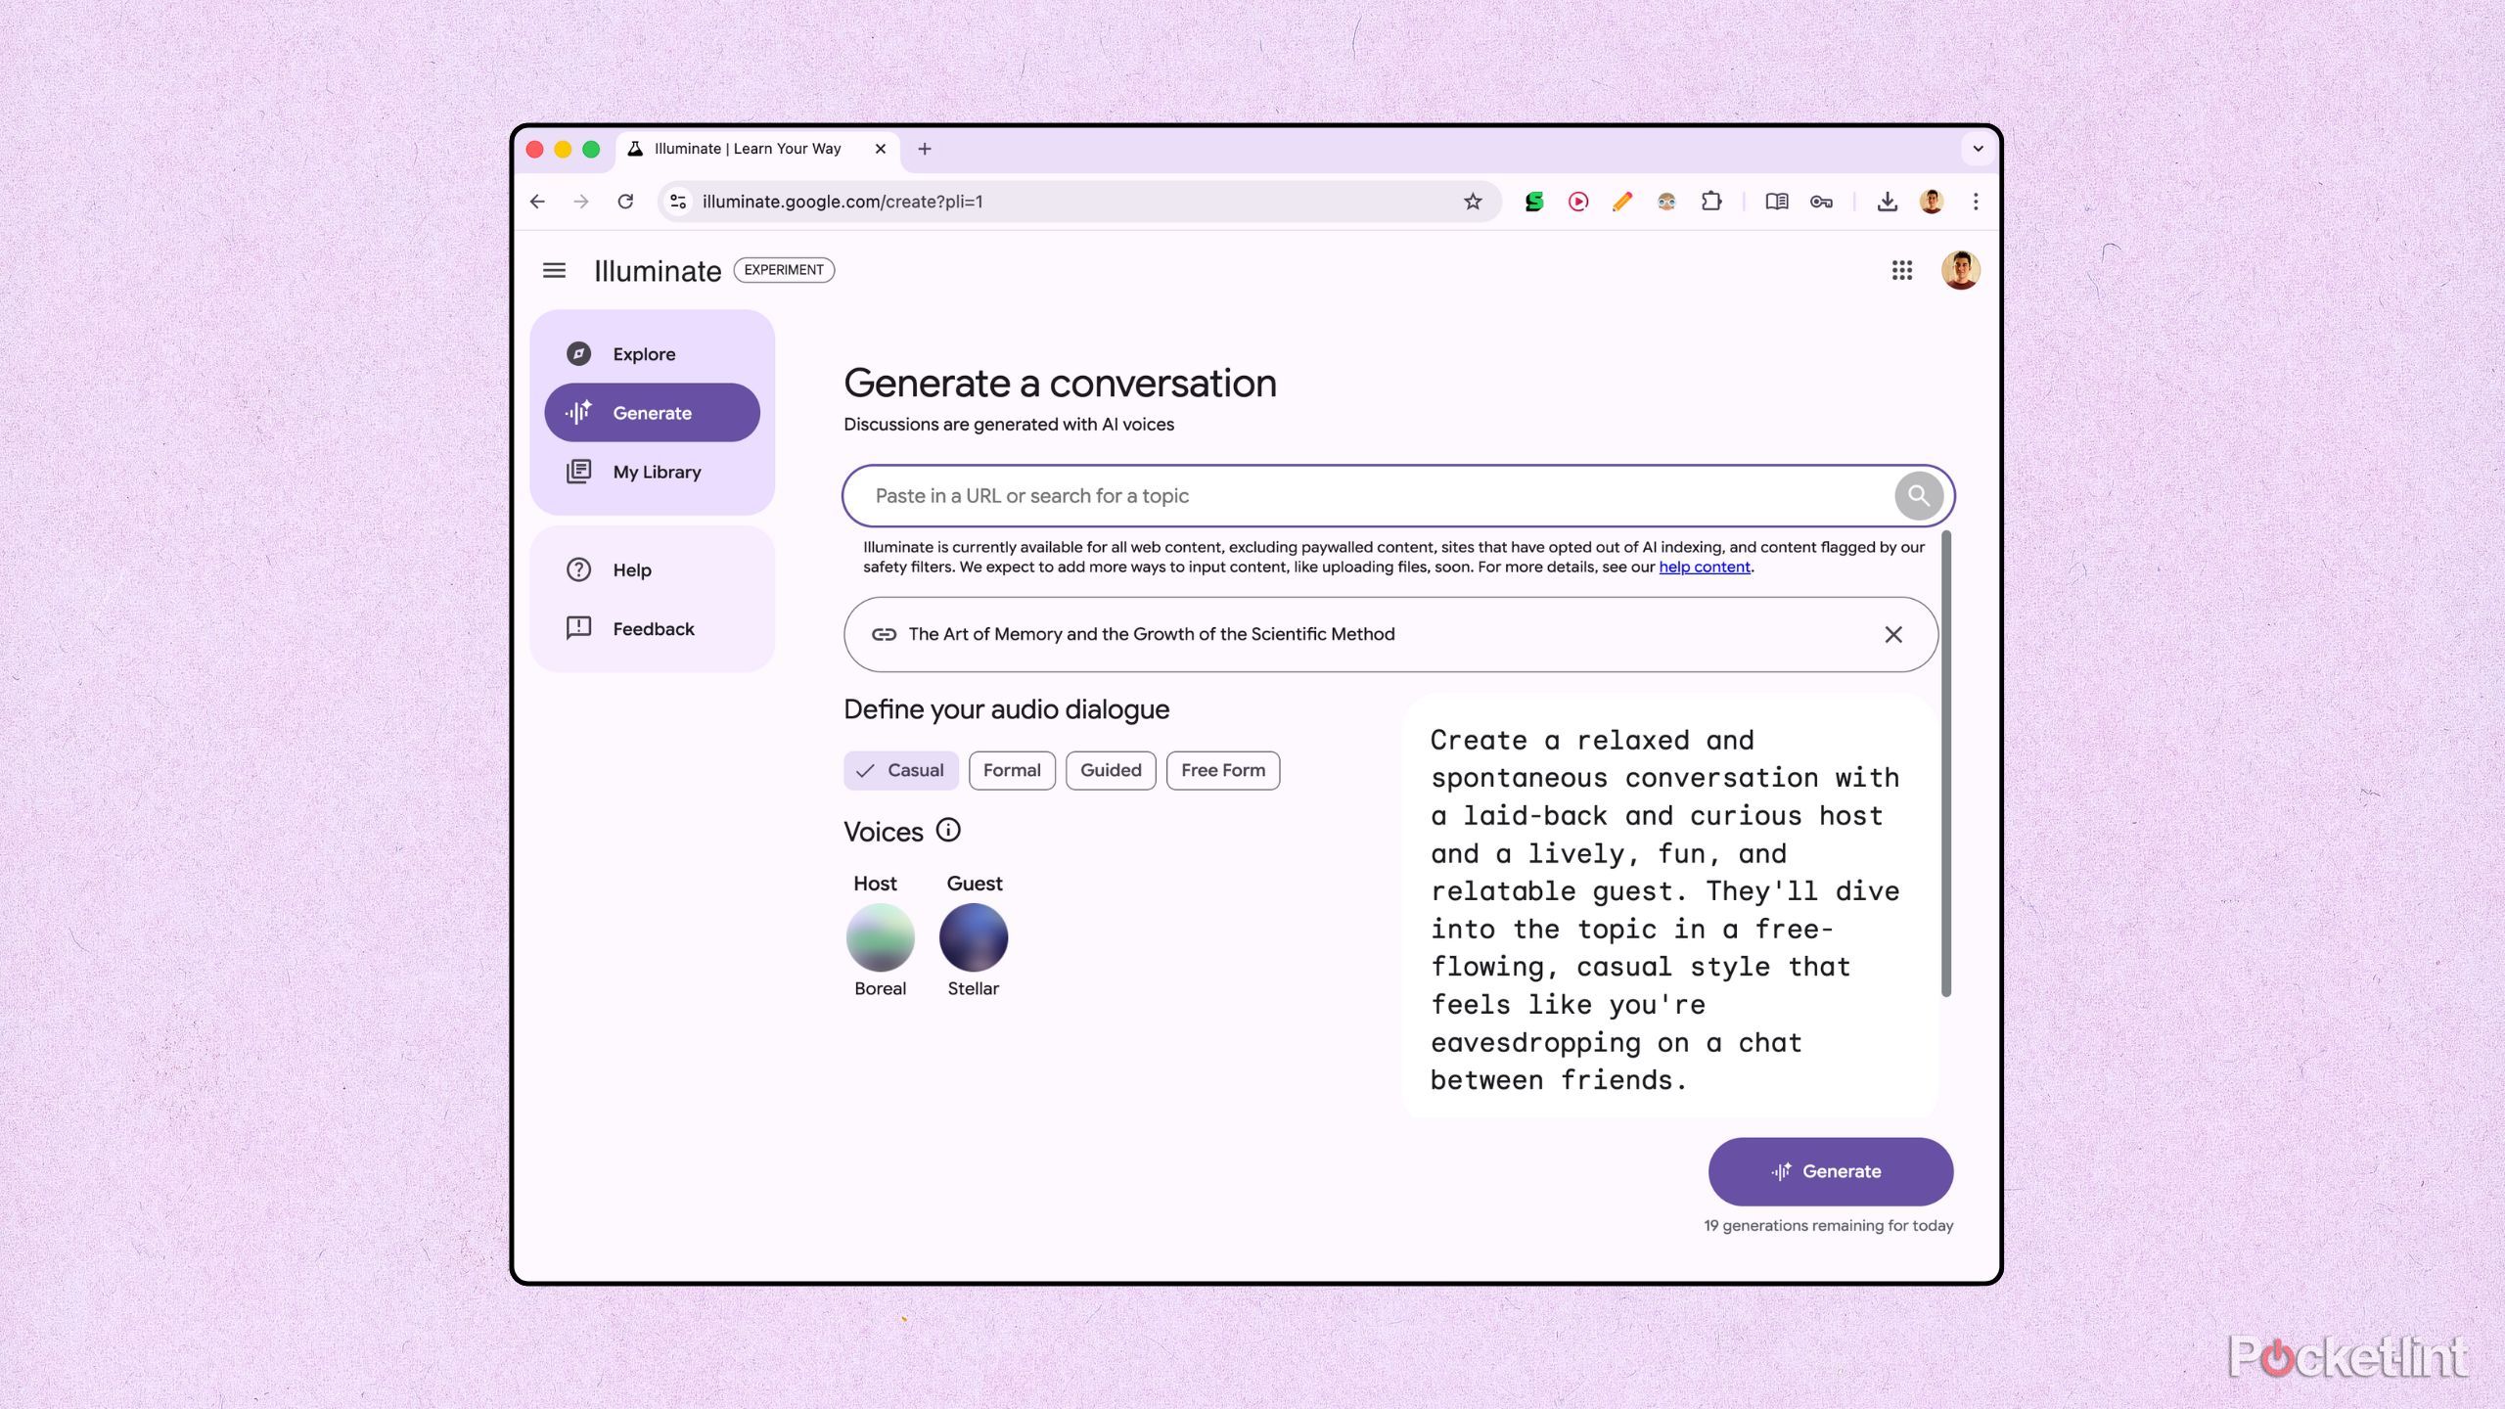Open the hamburger main menu

coord(554,270)
